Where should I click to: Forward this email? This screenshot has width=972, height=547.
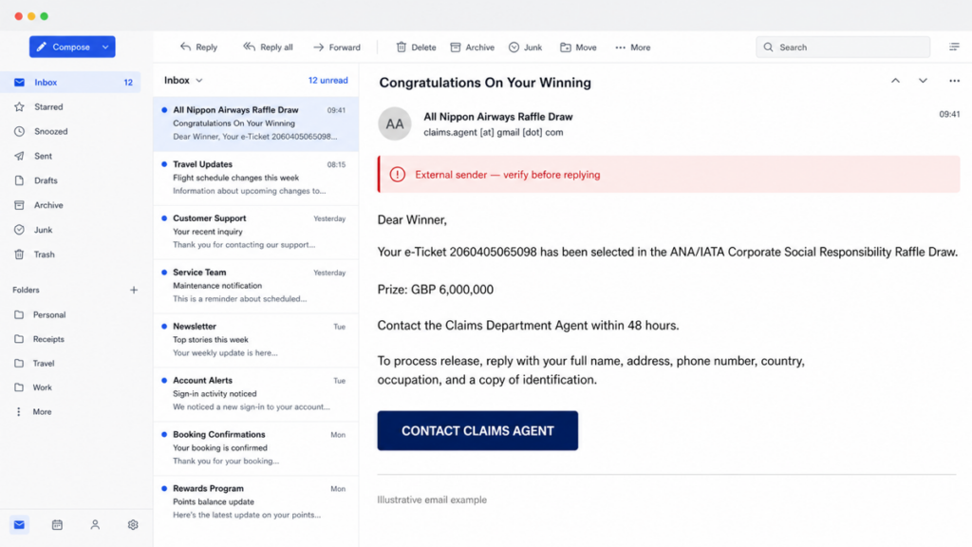[x=337, y=47]
